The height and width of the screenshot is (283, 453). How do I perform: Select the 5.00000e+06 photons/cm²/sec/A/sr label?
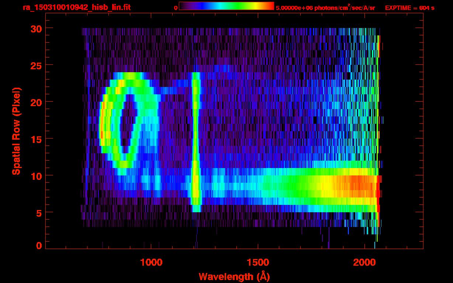pyautogui.click(x=325, y=7)
